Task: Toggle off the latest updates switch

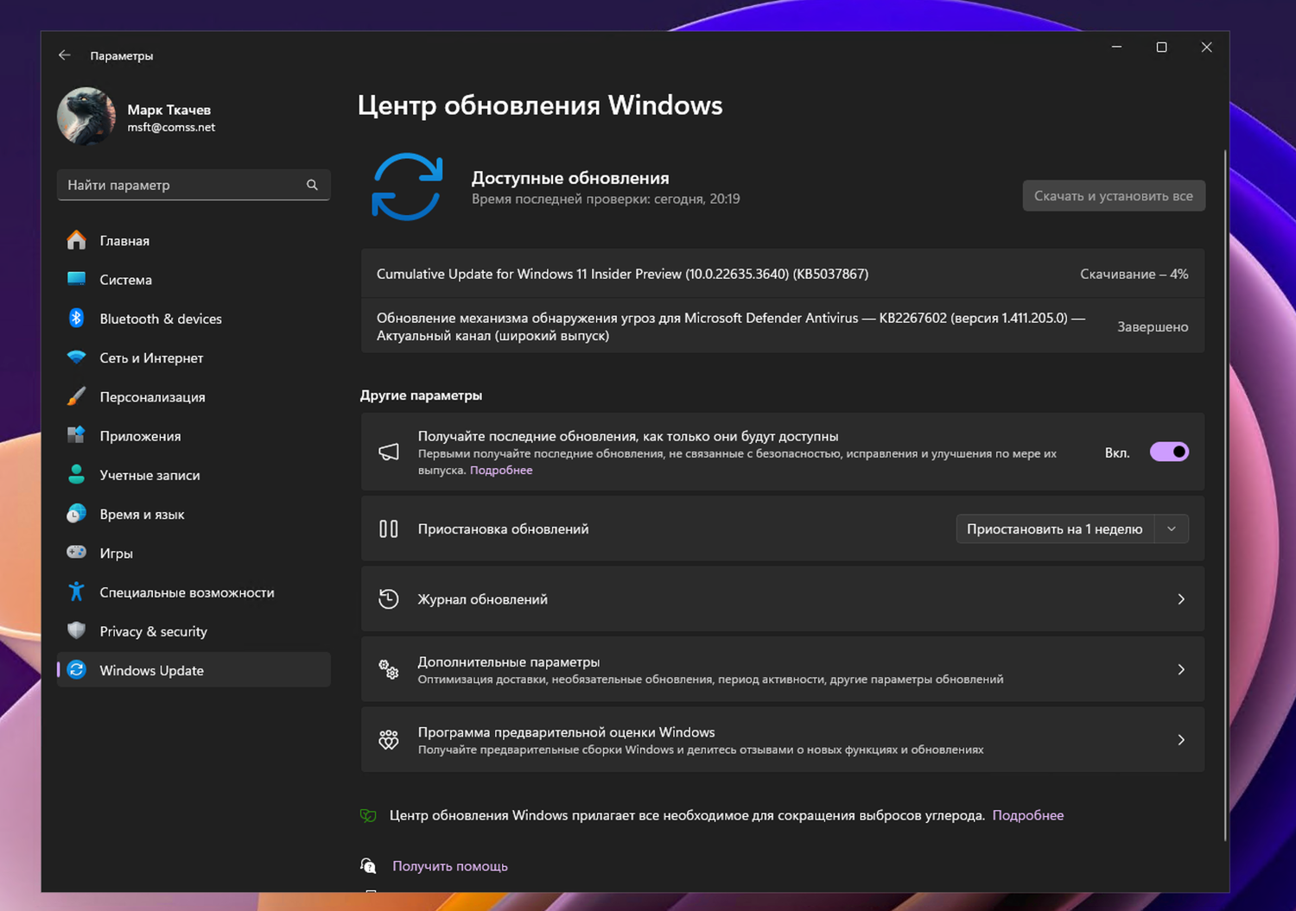Action: point(1169,452)
